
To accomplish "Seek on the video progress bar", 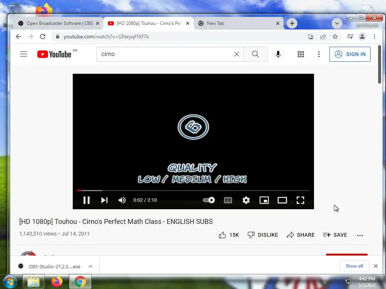I will pos(193,190).
